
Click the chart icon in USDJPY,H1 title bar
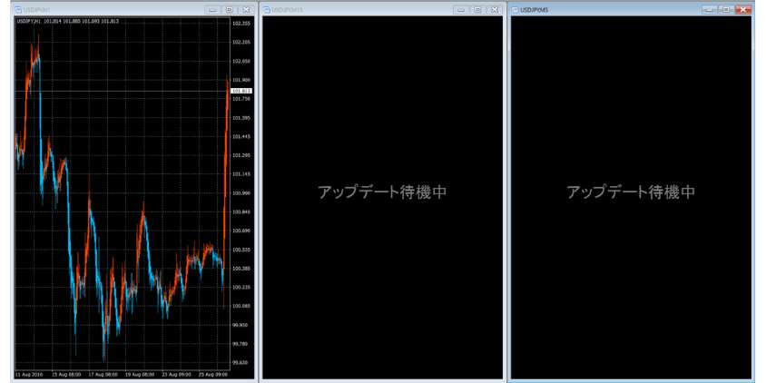pos(19,9)
